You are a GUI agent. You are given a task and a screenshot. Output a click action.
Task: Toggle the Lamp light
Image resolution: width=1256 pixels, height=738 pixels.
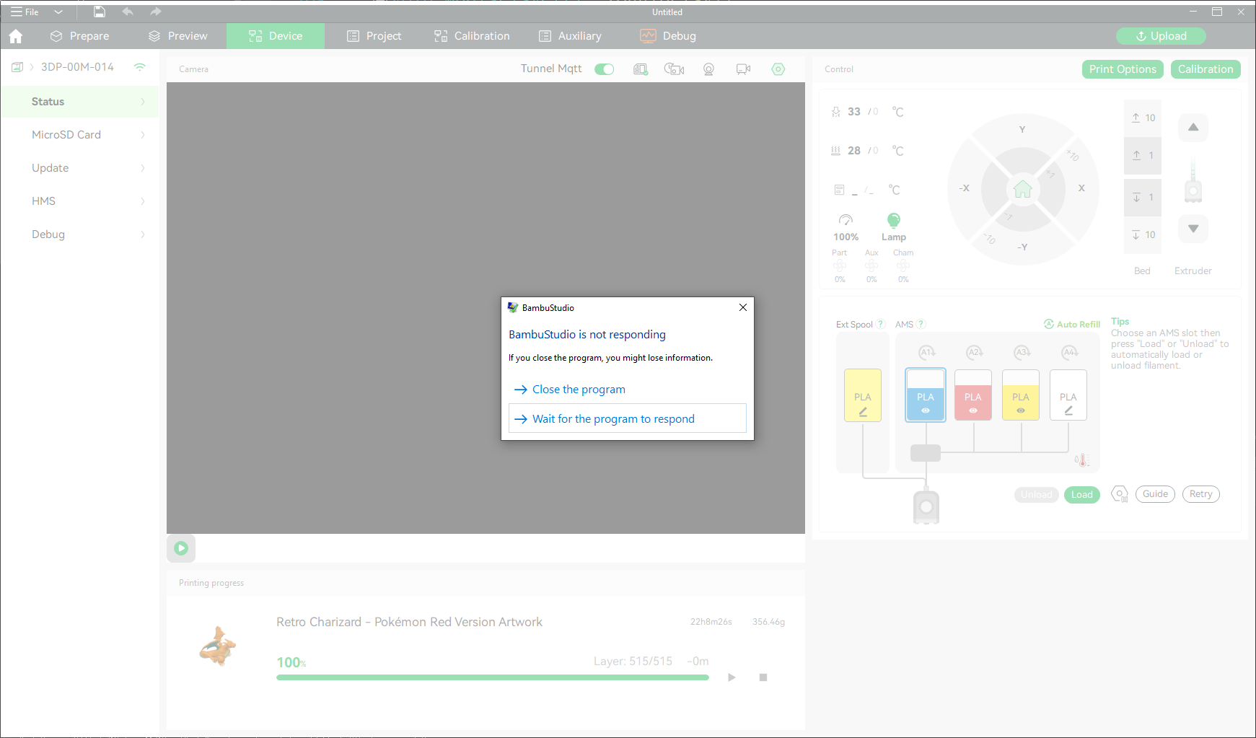tap(893, 220)
